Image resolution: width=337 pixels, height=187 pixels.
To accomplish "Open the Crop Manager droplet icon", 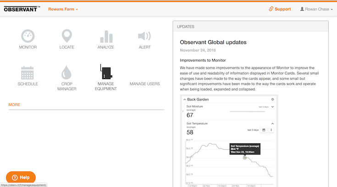I will point(67,73).
